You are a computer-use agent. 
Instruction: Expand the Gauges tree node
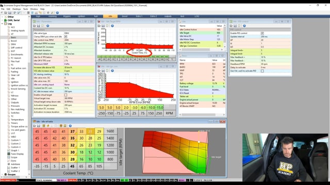2,175
